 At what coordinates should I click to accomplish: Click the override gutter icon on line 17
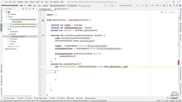tap(43, 35)
